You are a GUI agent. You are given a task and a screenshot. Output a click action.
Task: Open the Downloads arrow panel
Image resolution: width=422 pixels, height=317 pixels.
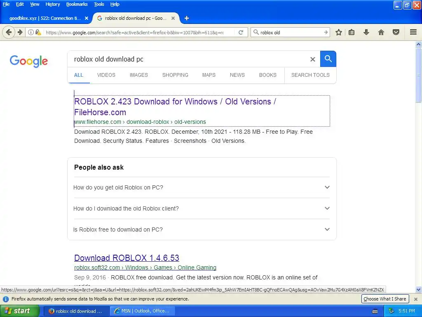[x=366, y=32]
